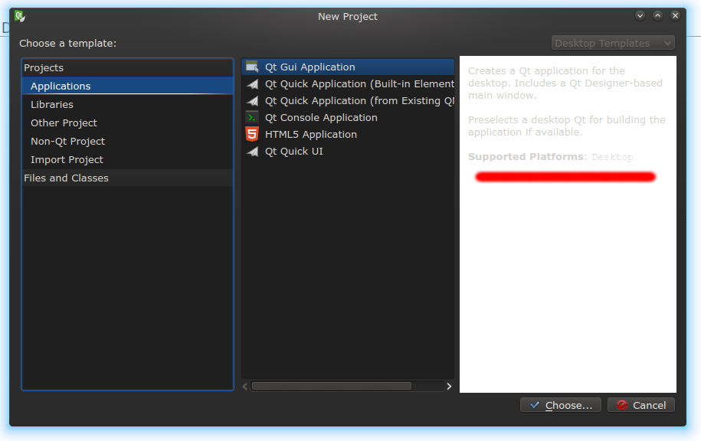Select Libraries category
701x441 pixels.
tap(52, 105)
